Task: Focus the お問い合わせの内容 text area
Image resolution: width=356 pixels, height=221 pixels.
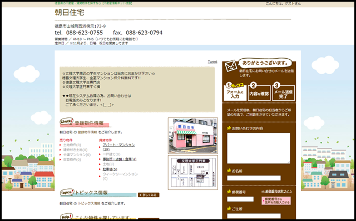Action: 258,148
